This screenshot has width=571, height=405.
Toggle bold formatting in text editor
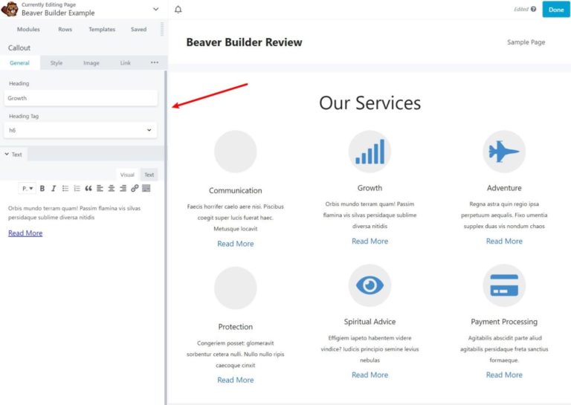(42, 189)
